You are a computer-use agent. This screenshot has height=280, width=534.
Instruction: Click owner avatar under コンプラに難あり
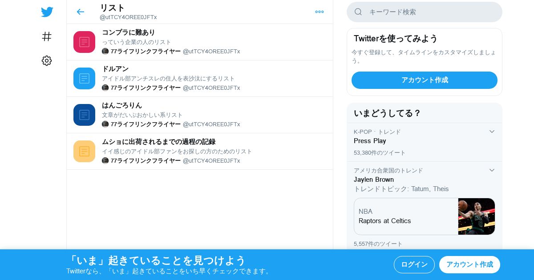(105, 52)
